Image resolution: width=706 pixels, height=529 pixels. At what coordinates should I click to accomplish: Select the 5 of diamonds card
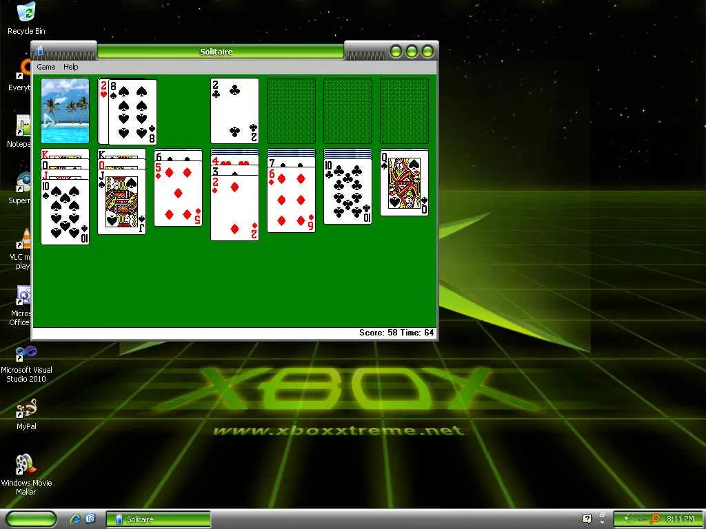click(x=179, y=194)
